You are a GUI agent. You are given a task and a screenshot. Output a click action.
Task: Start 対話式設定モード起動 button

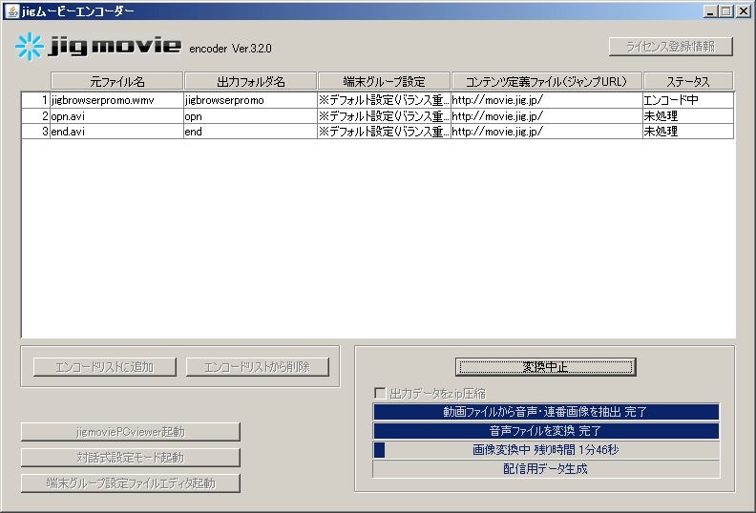[131, 458]
